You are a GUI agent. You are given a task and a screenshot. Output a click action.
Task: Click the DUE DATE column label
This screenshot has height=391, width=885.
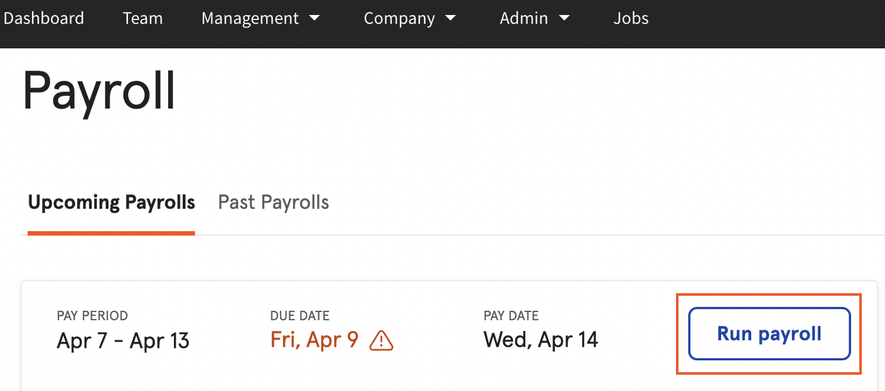coord(300,315)
